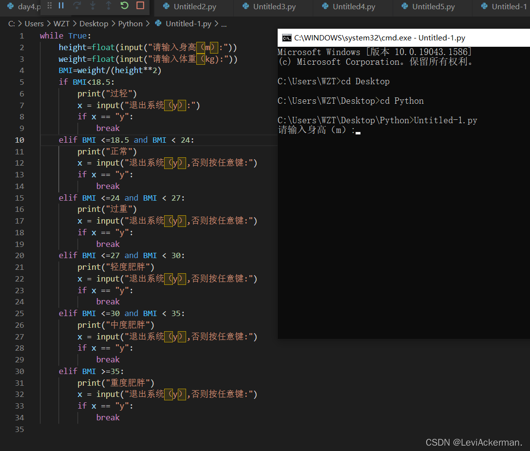530x451 pixels.
Task: Click the cmd.exe window icon
Action: click(286, 38)
